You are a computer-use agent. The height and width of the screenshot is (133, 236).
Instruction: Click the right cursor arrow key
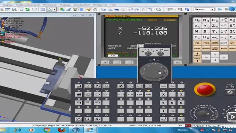point(224,57)
